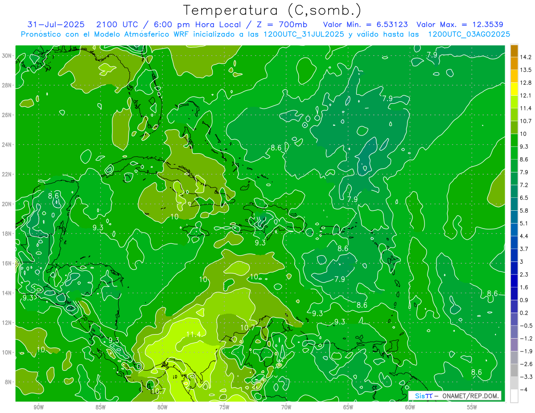
Task: Select the date '31-Jul-2025' in the header
Action: [55, 24]
